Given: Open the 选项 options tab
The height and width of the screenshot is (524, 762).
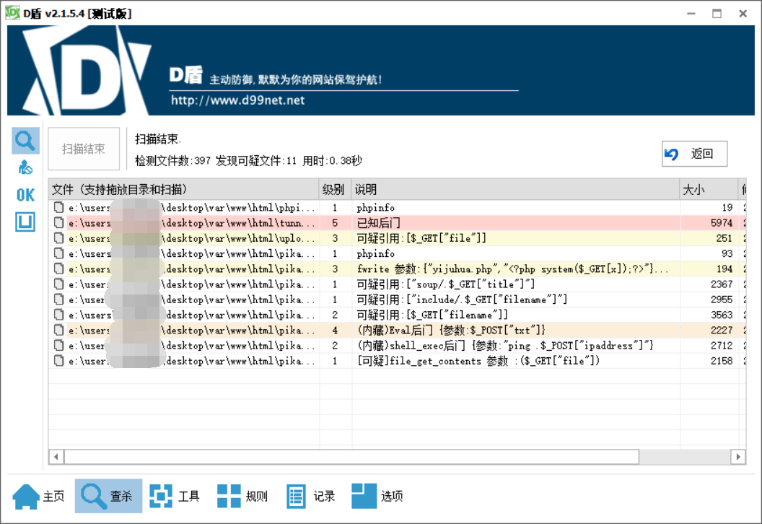Looking at the screenshot, I should tap(377, 497).
